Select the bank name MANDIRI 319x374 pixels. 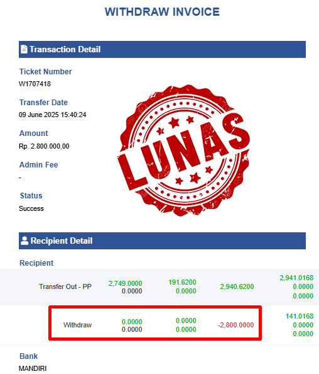click(x=33, y=368)
